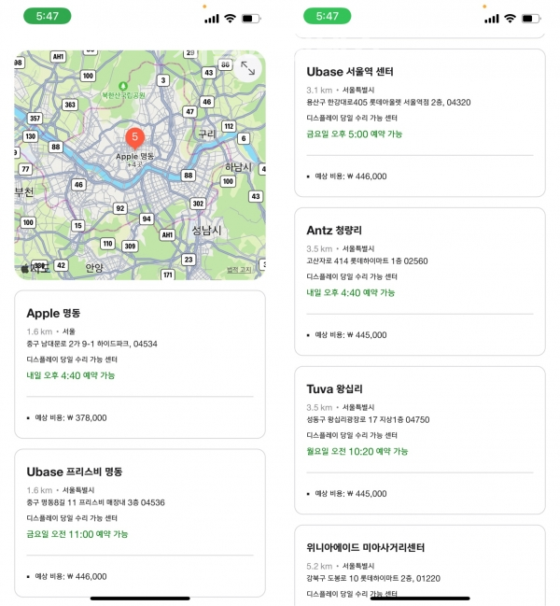Tap the home indicator bar in right phone

(420, 599)
